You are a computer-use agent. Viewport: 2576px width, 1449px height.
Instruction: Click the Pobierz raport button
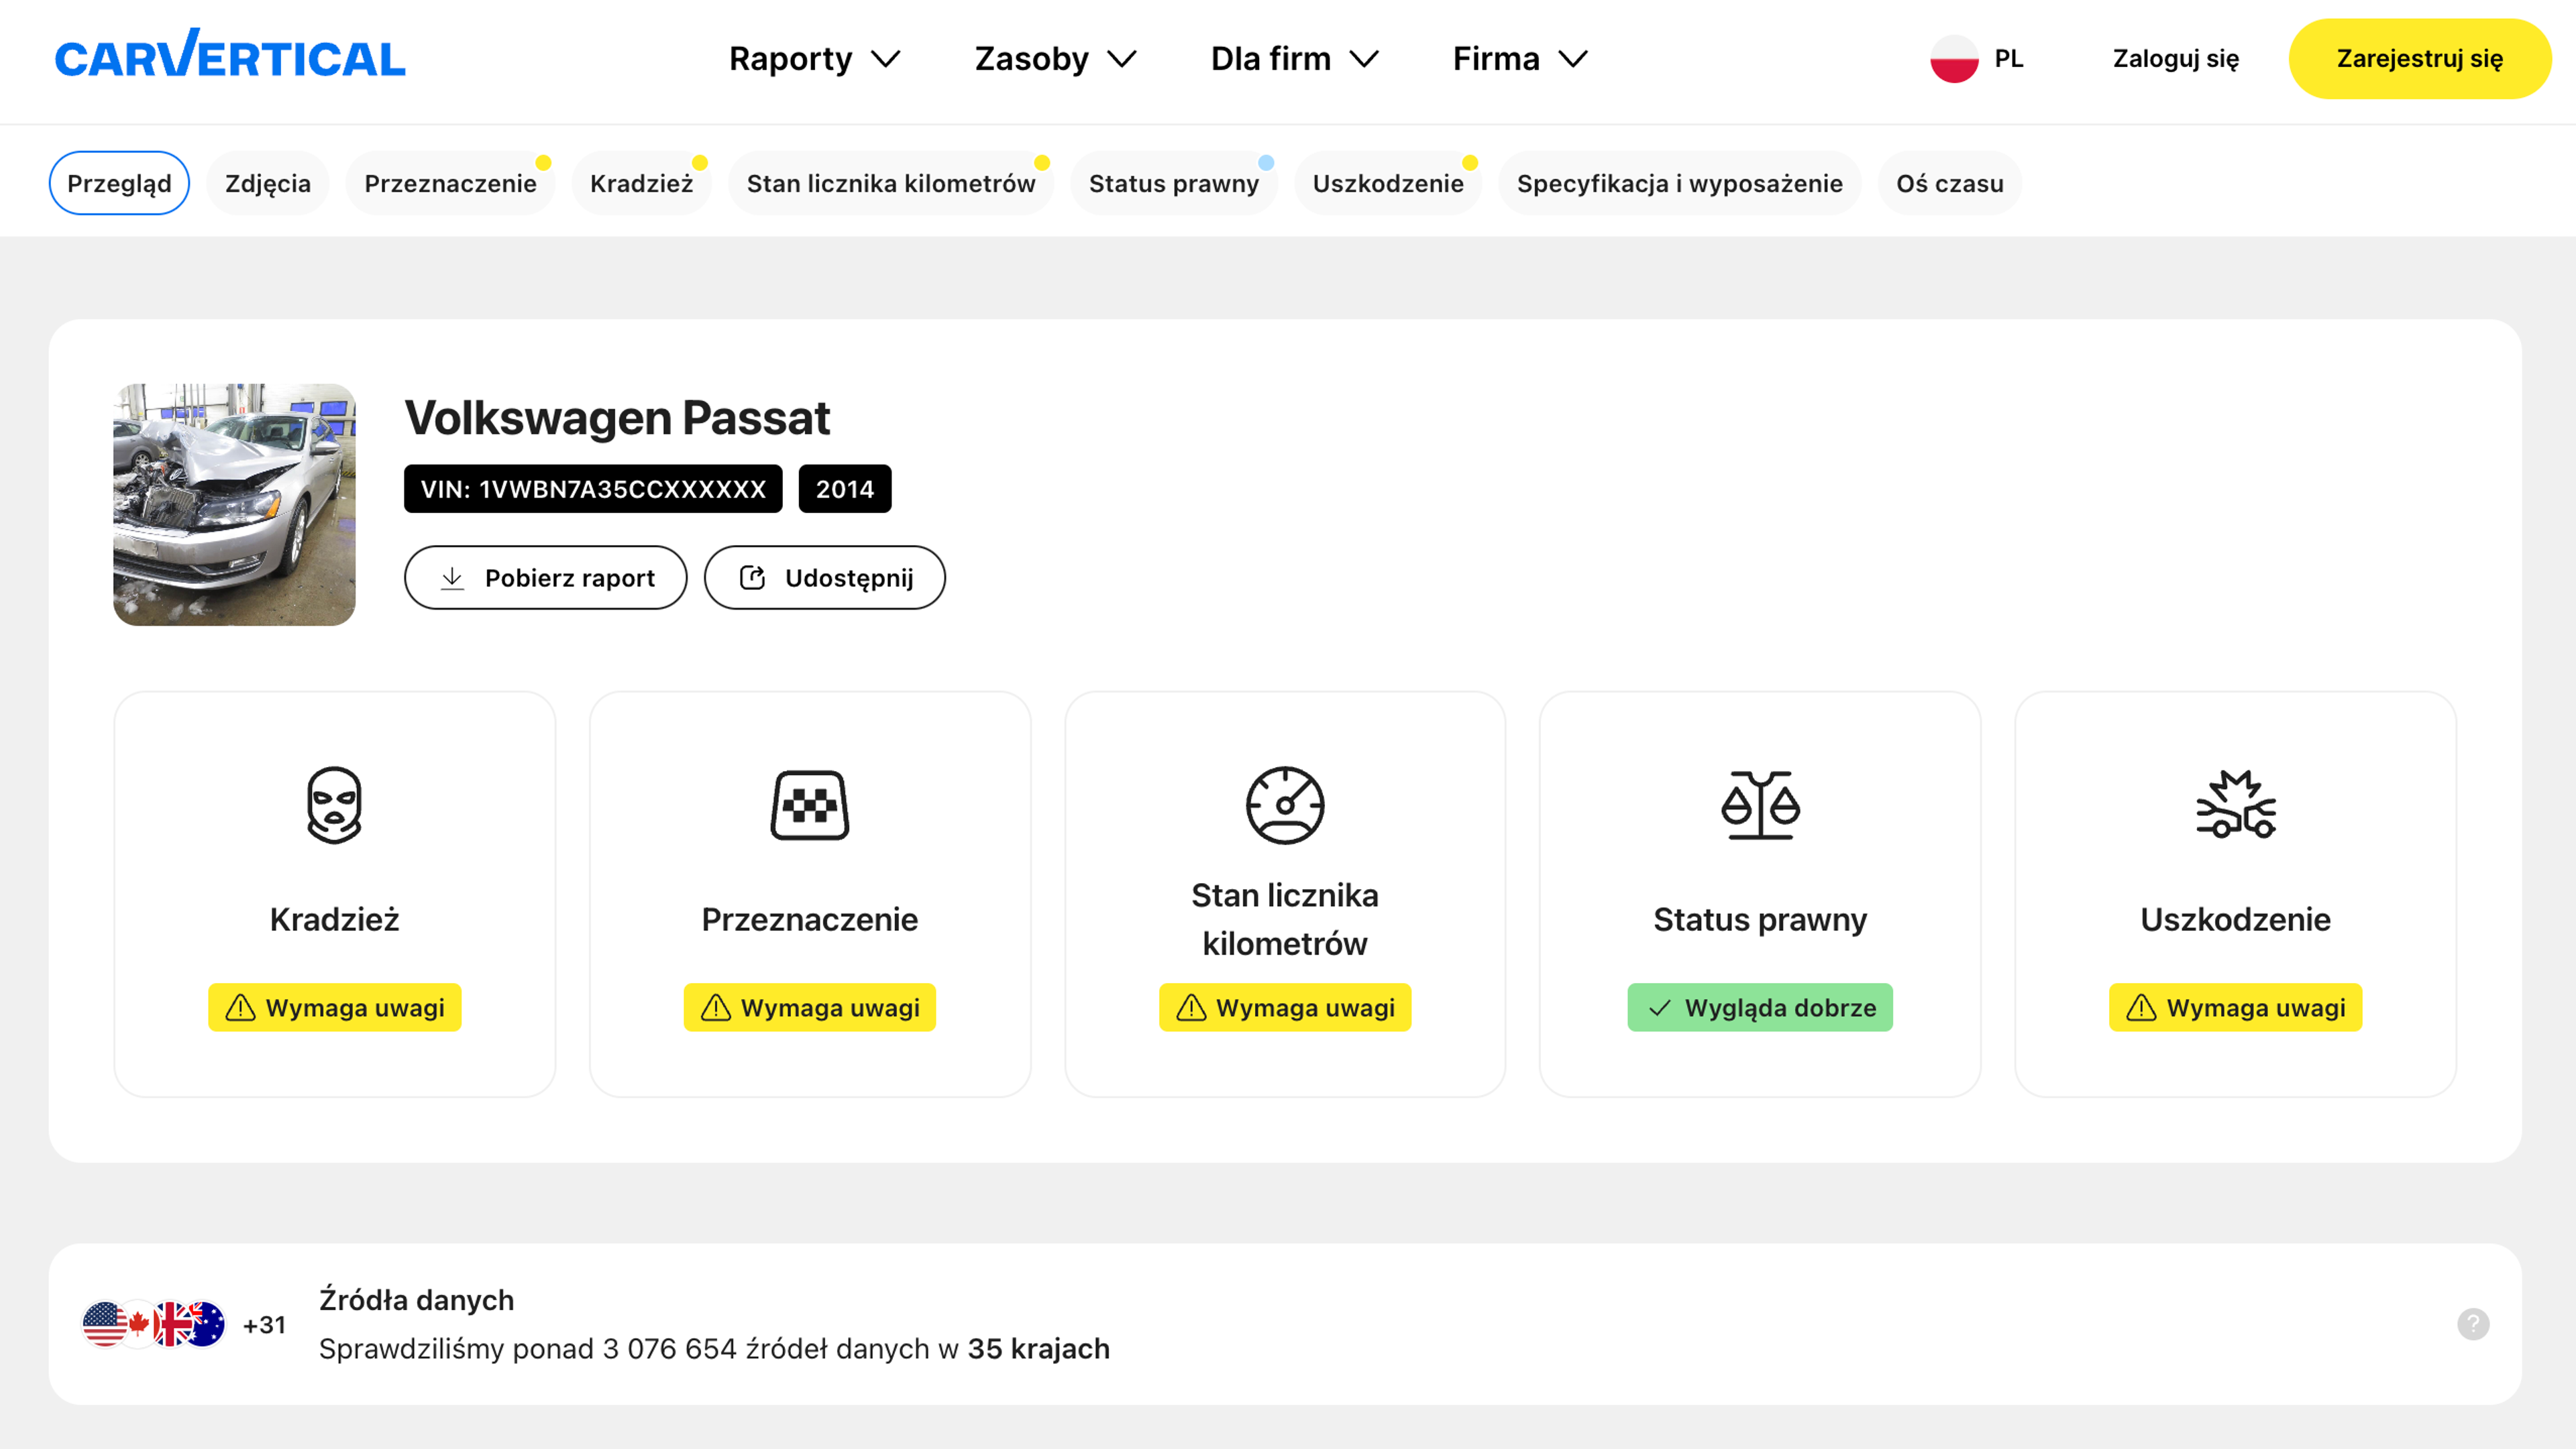[x=546, y=577]
